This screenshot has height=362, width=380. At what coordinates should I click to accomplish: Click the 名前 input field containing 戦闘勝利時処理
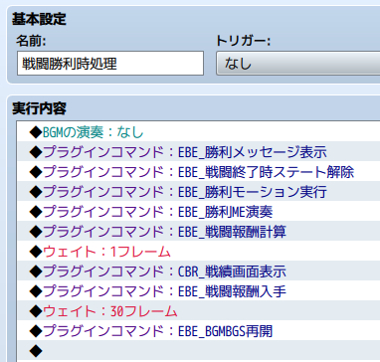[x=110, y=64]
